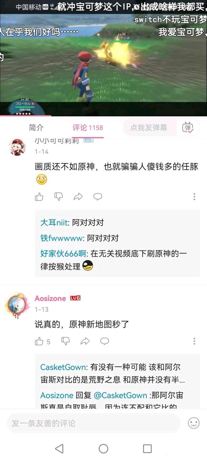Select 评论 1158 tab
207x460 pixels.
pyautogui.click(x=88, y=128)
